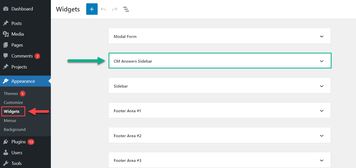Viewport: 356px width, 168px height.
Task: Click the "Footer Area #2" title text
Action: tap(128, 136)
